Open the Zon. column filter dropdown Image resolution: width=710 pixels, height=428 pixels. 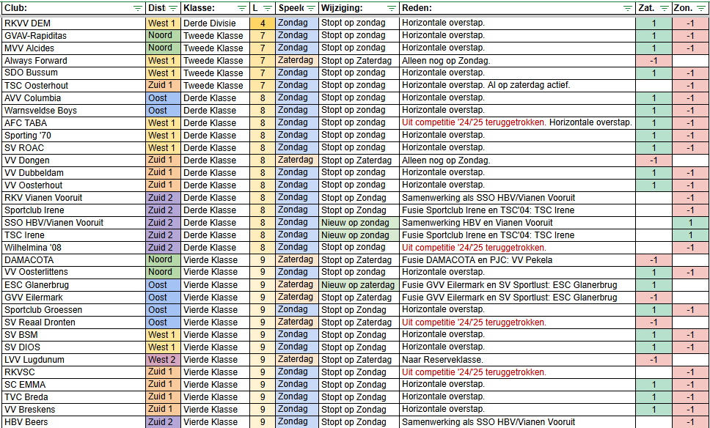(x=701, y=8)
